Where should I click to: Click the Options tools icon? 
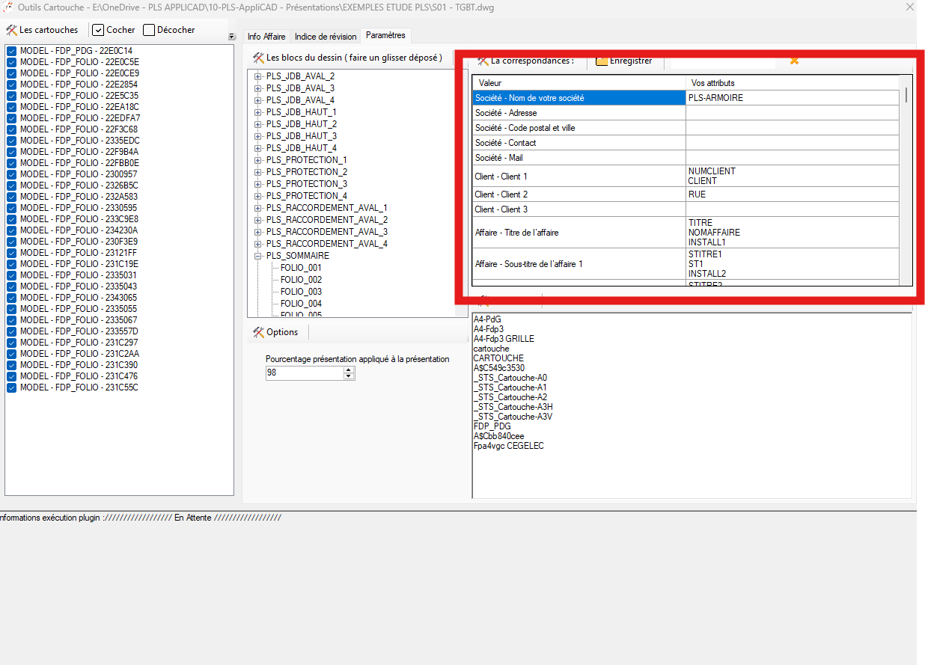tap(258, 332)
